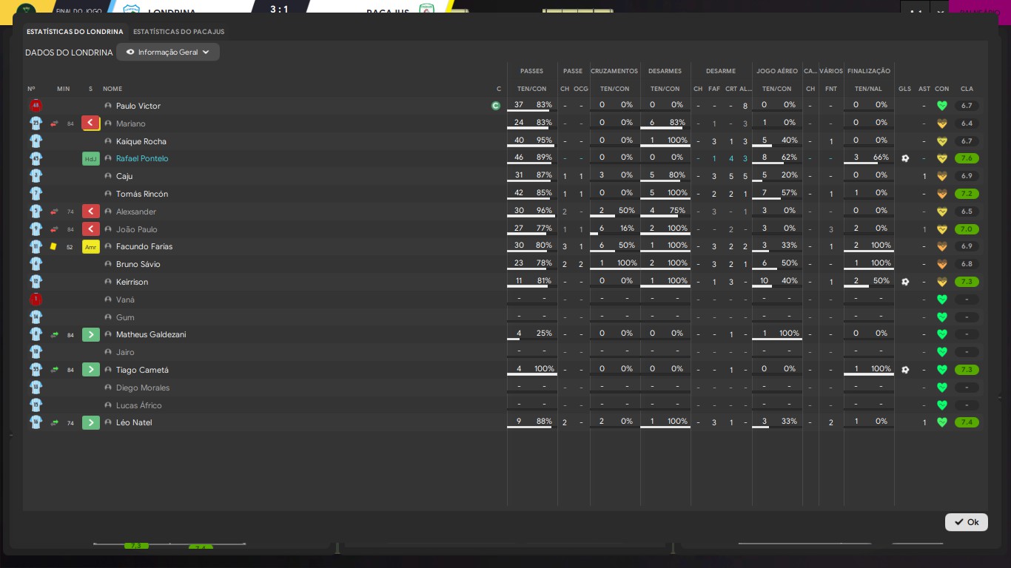The image size is (1011, 568).
Task: Click Mariano's substitution swap icon
Action: [54, 124]
